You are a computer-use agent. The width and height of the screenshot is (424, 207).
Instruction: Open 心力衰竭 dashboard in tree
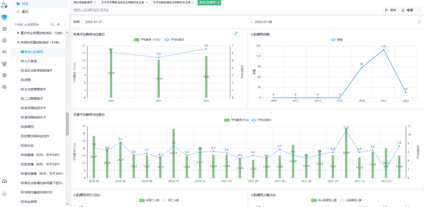pyautogui.click(x=31, y=61)
